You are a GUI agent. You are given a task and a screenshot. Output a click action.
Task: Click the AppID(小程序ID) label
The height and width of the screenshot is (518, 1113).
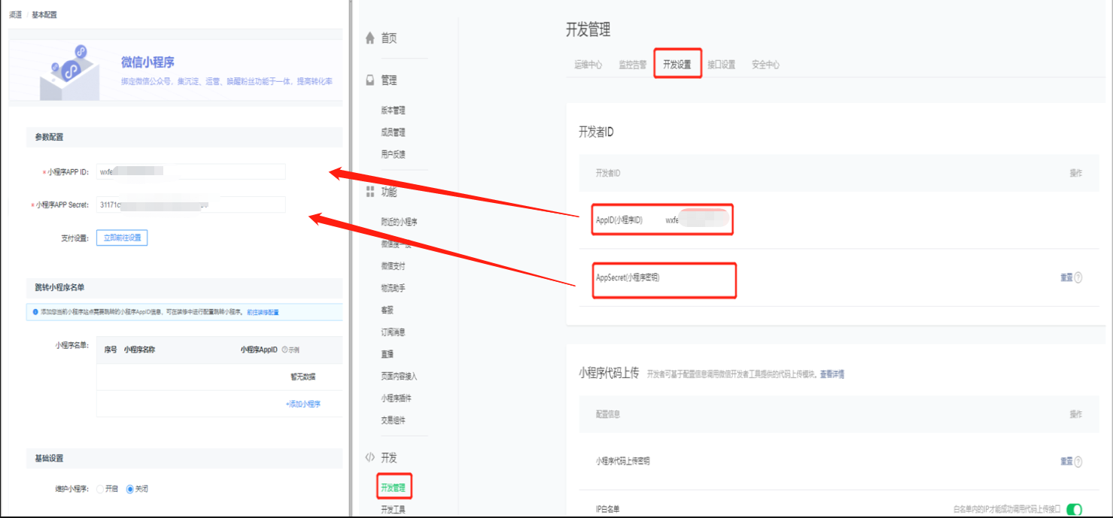(x=619, y=220)
